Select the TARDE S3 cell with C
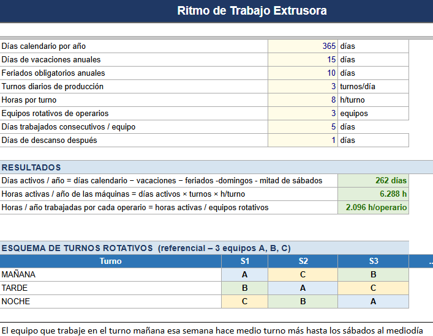 click(x=373, y=288)
